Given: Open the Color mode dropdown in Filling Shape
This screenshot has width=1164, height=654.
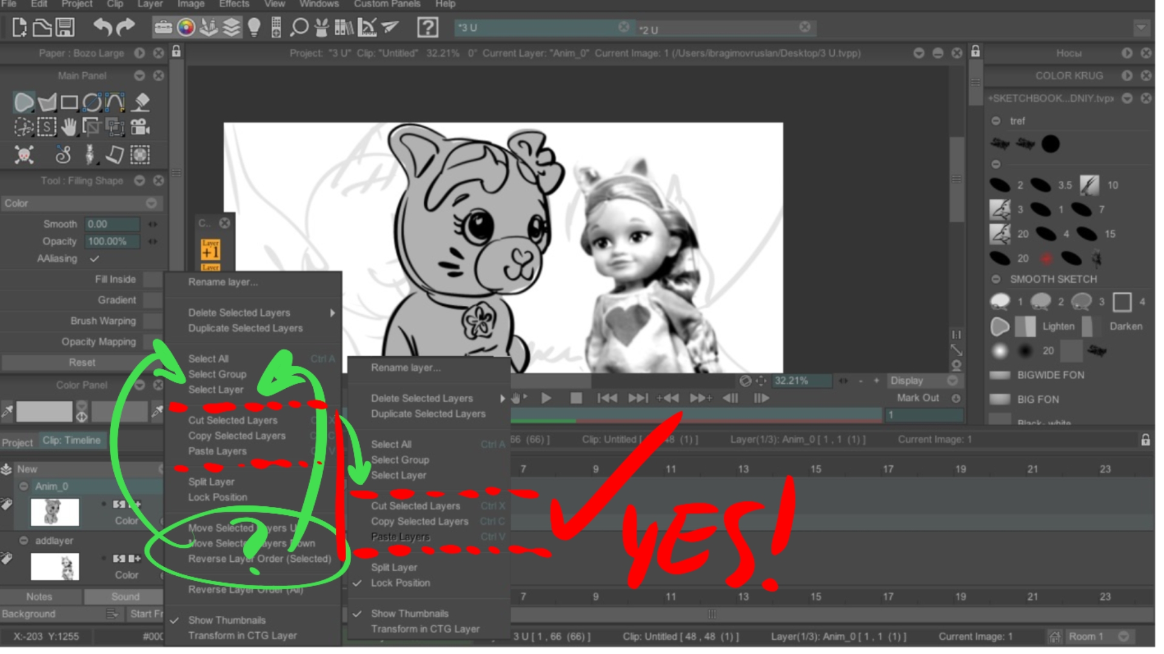Looking at the screenshot, I should (x=82, y=205).
